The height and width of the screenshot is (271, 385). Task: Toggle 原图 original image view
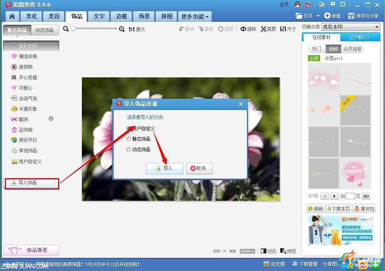tap(226, 29)
